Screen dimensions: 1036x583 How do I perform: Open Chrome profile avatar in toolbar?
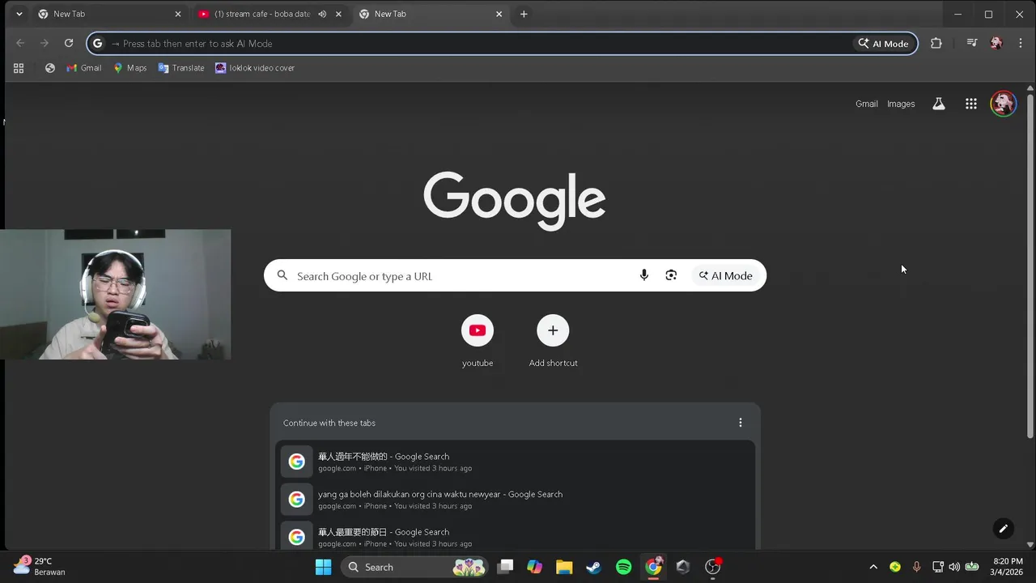[996, 43]
